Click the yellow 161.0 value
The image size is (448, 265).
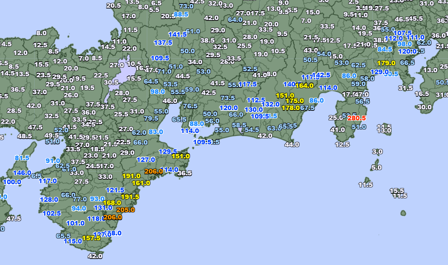click(x=141, y=183)
